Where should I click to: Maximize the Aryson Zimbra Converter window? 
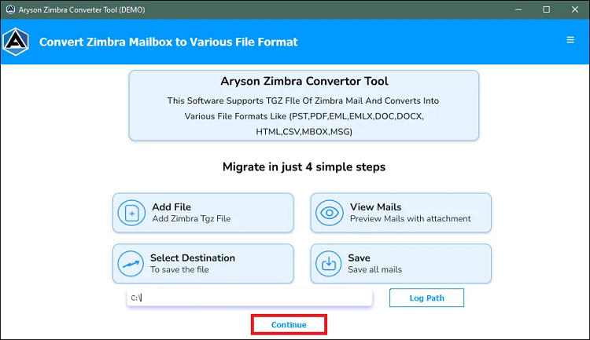click(x=547, y=9)
